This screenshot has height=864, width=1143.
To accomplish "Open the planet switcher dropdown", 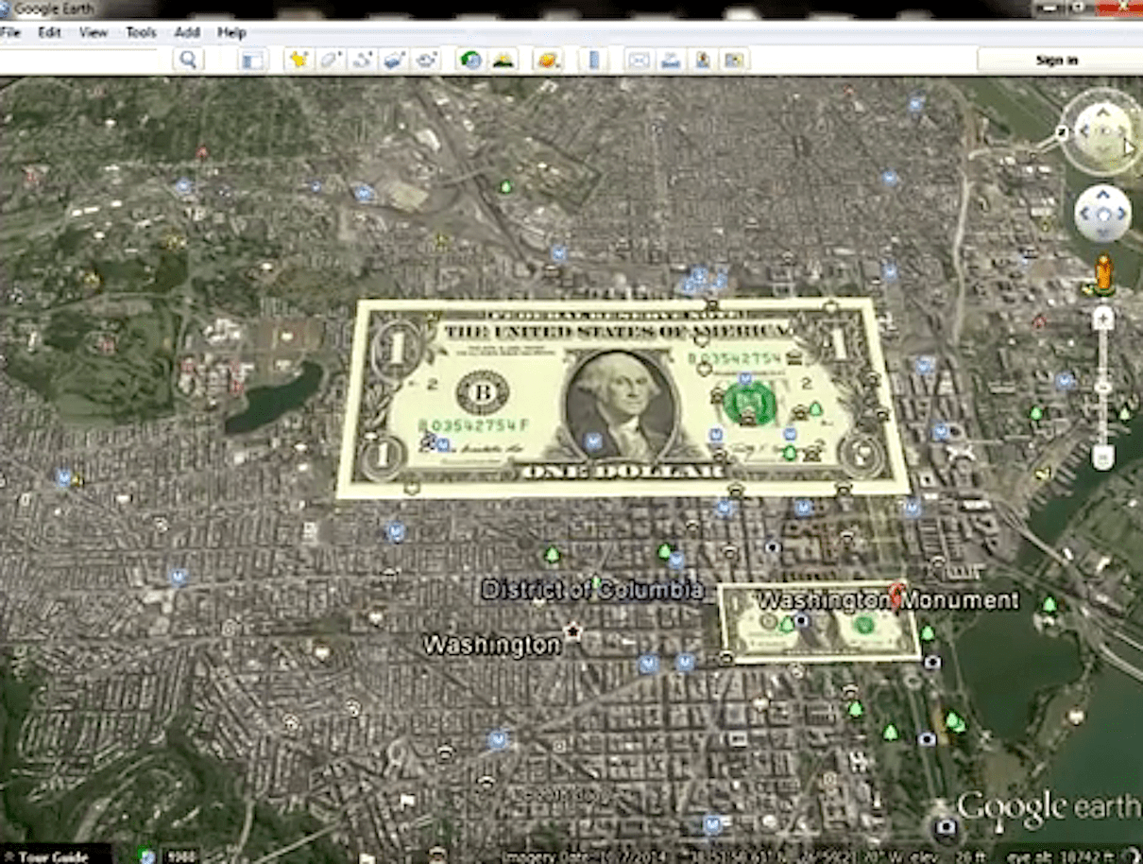I will coord(548,60).
